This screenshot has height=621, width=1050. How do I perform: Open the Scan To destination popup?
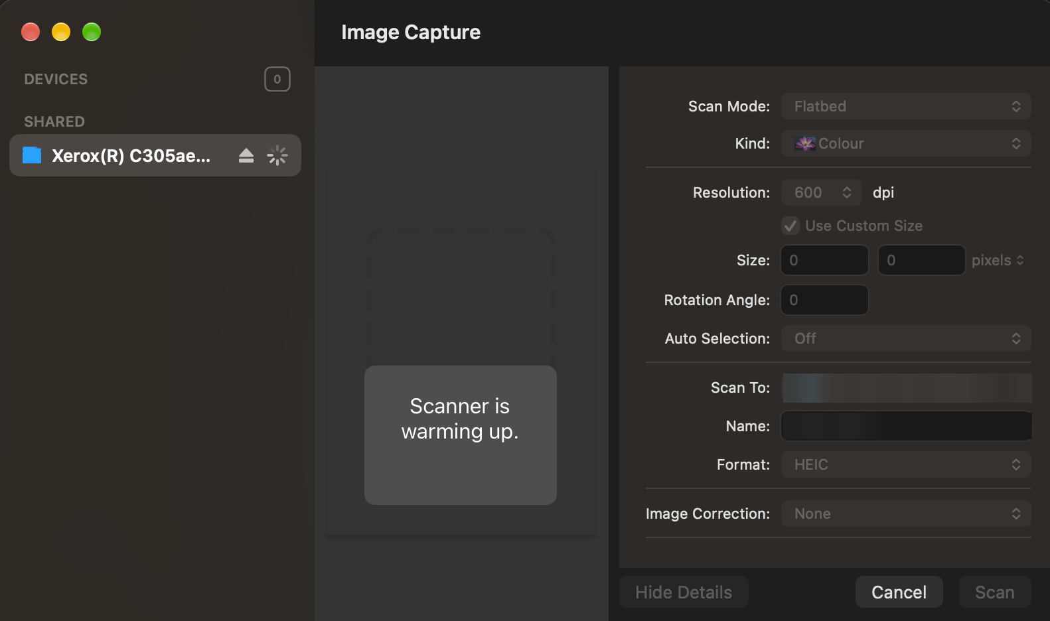click(907, 387)
